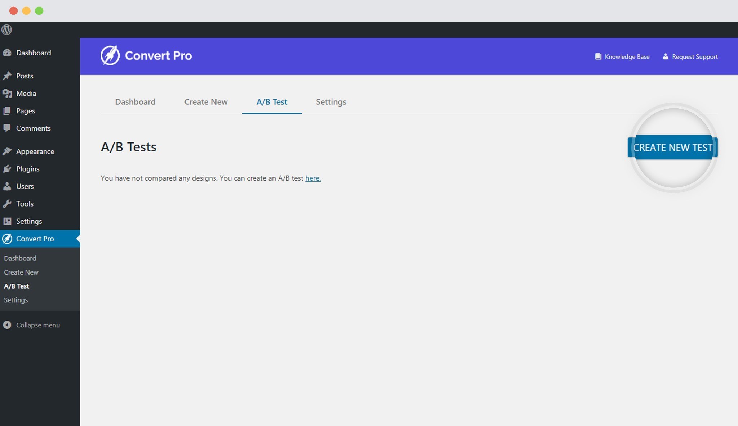Image resolution: width=738 pixels, height=426 pixels.
Task: Click the Convert Pro plugin icon
Action: pos(8,238)
